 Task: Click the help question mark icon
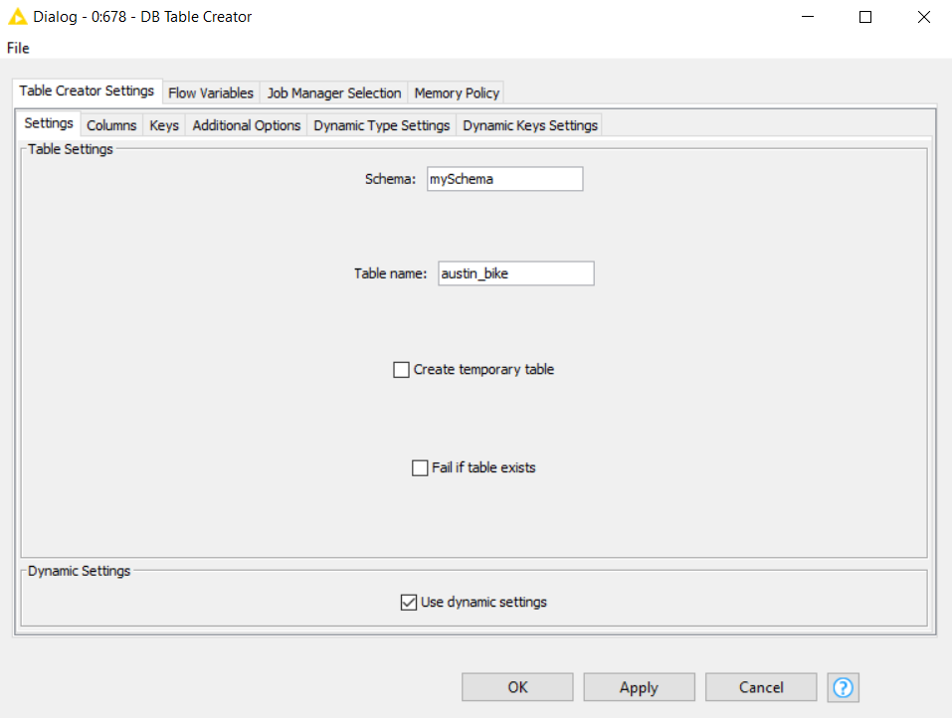(843, 687)
